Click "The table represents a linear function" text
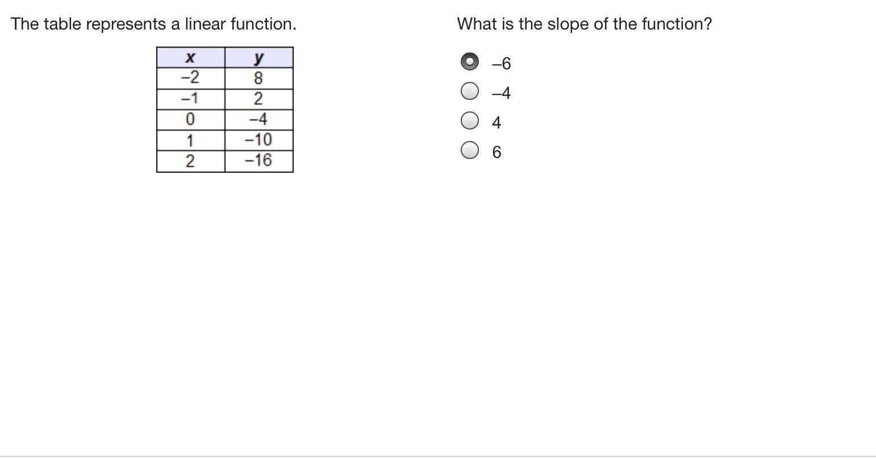 (153, 24)
